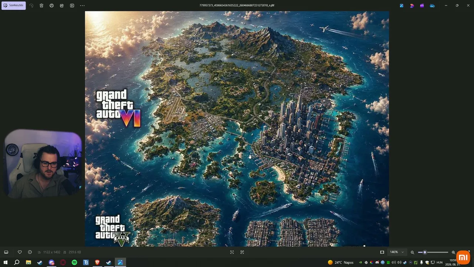Print the image with the printer icon
The image size is (474, 267).
(x=51, y=6)
